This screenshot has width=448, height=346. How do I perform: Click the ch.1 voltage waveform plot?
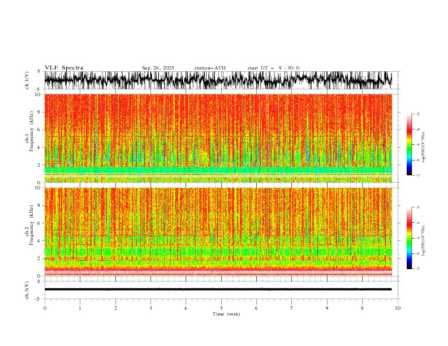click(218, 80)
